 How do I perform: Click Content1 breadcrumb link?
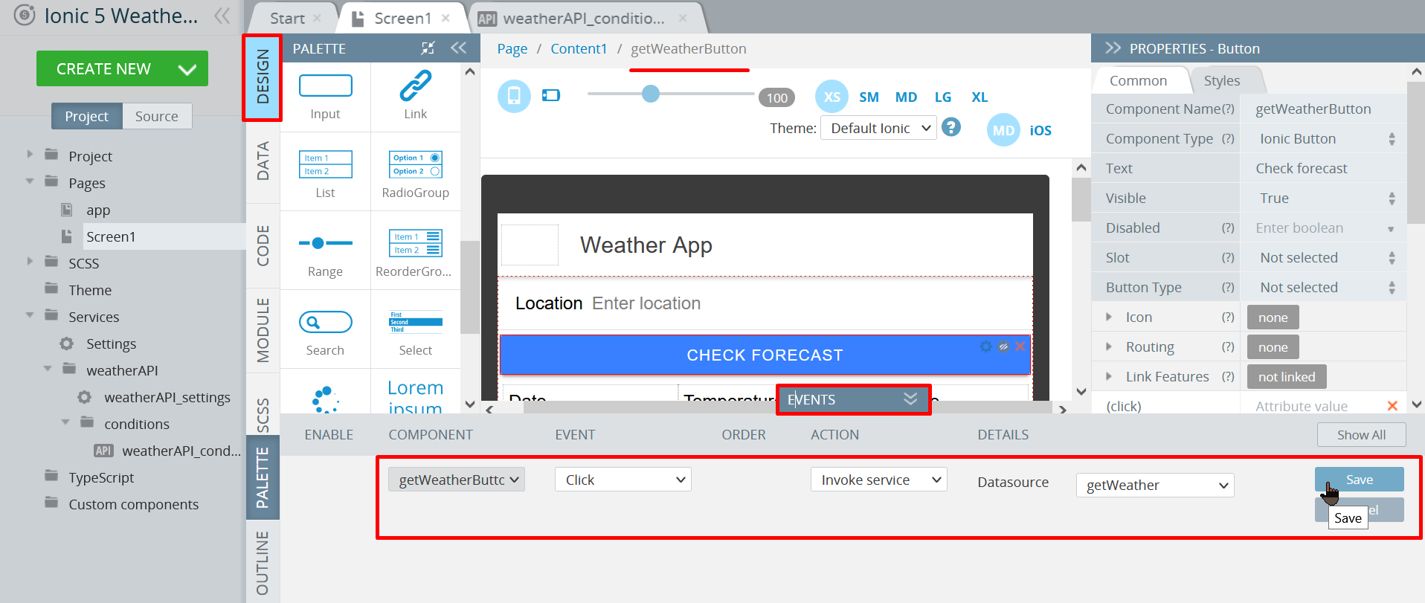point(579,48)
